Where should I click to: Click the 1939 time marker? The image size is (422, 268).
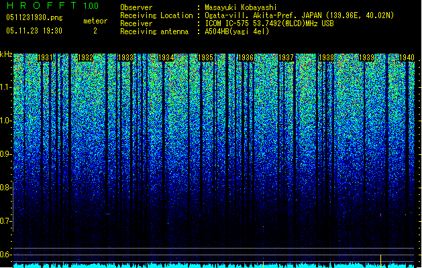[x=366, y=58]
